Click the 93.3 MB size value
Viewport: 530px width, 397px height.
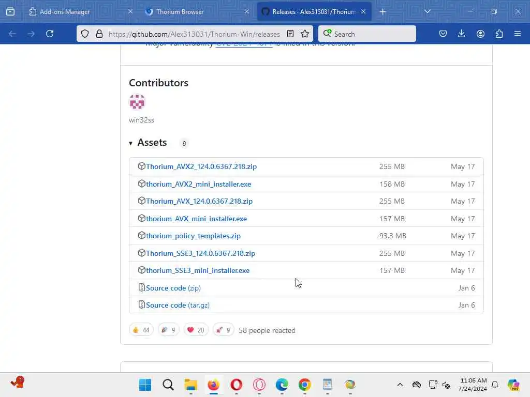pos(392,236)
